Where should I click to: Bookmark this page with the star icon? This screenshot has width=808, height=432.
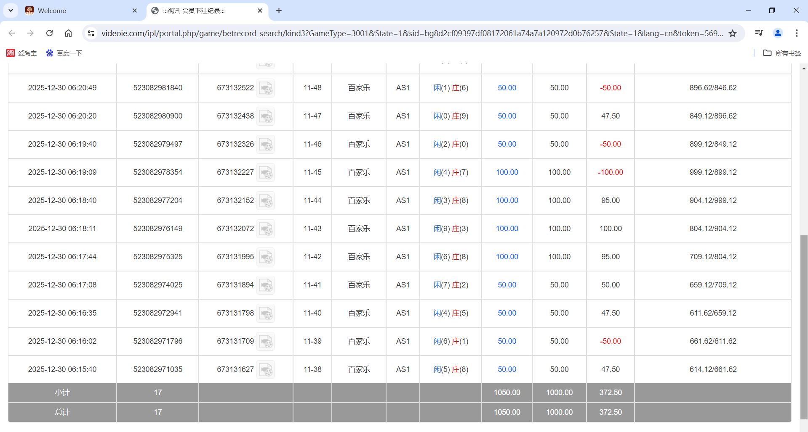[733, 33]
